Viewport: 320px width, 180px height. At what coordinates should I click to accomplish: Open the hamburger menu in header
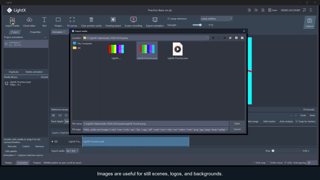311,10
